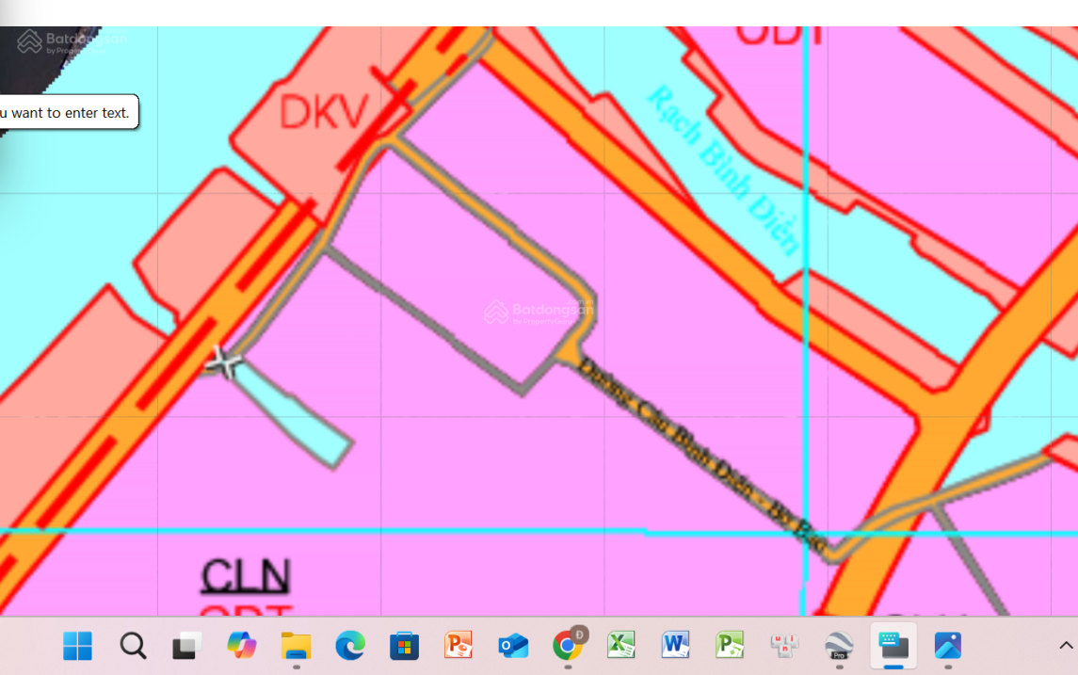This screenshot has height=675, width=1078.
Task: Launch PowerPoint from the taskbar
Action: click(x=459, y=646)
